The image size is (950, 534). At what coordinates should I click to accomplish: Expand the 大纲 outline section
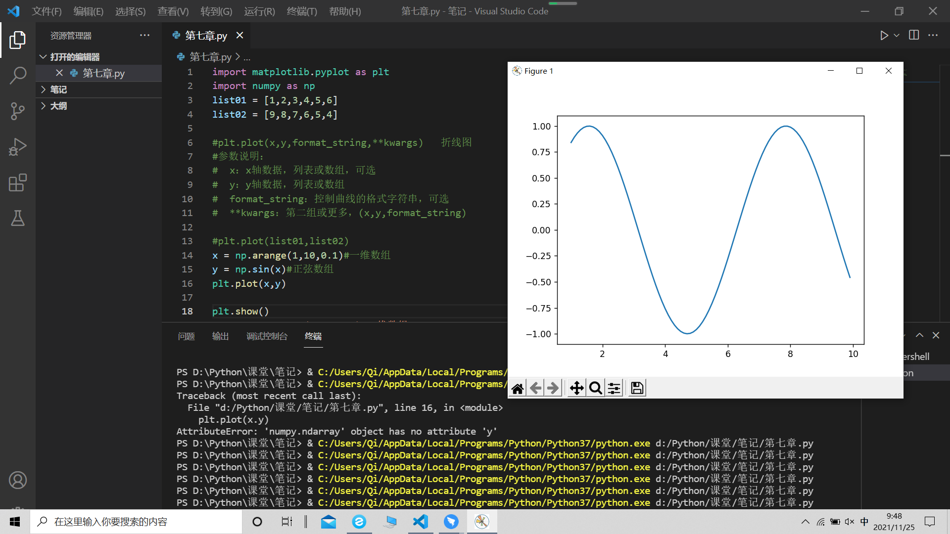click(x=58, y=106)
